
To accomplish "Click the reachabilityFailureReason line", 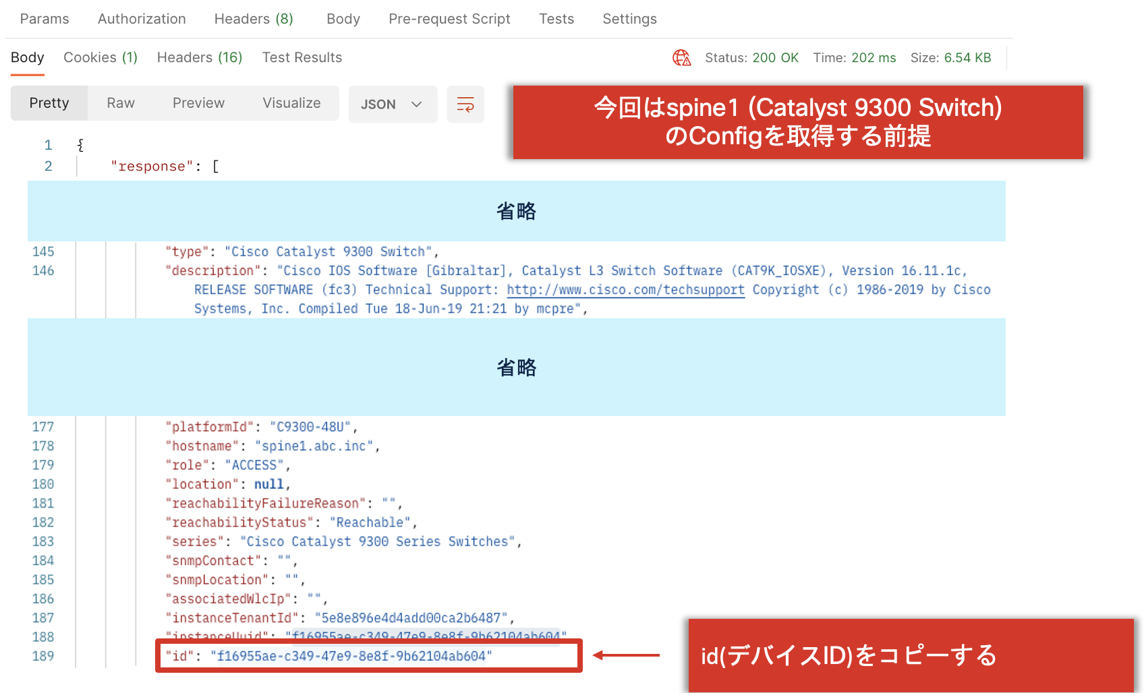I will tap(284, 504).
